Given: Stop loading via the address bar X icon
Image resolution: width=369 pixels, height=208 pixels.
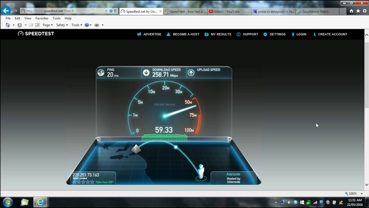Looking at the screenshot, I should coord(111,11).
